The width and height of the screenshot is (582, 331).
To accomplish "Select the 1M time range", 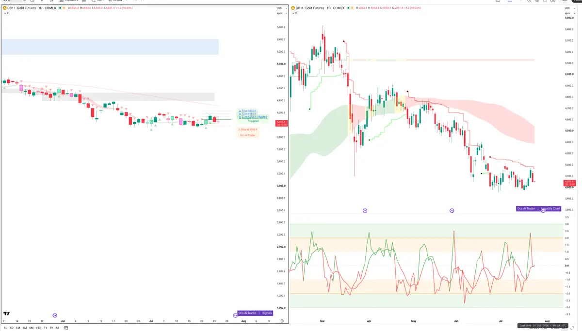I will point(18,328).
